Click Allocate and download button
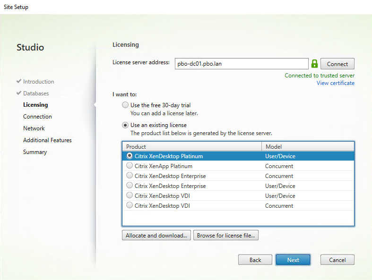Screen dimensions: 372x280 (x=156, y=235)
